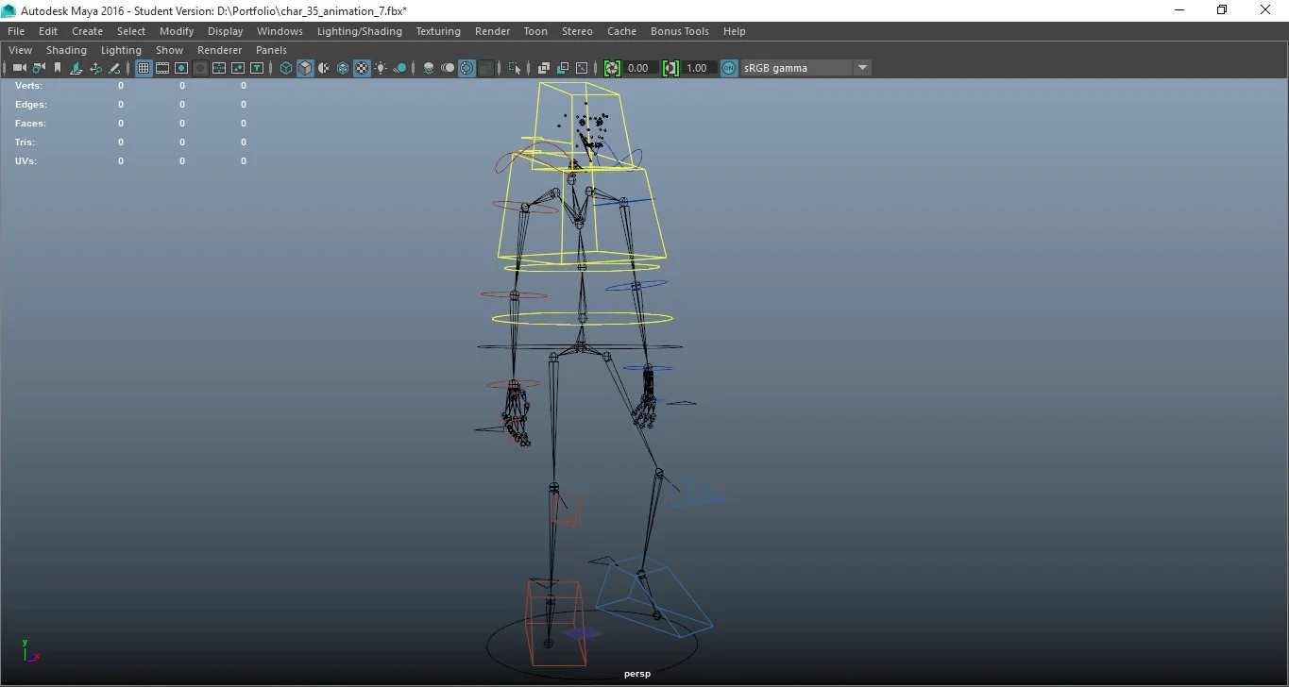Viewport: 1289px width, 687px height.
Task: Select the resolution gate icon
Action: [180, 67]
